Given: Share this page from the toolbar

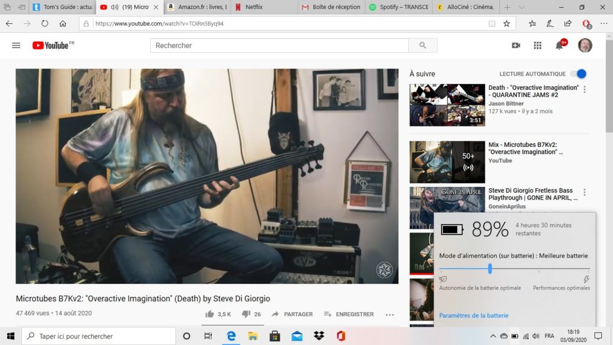Looking at the screenshot, I should 568,23.
